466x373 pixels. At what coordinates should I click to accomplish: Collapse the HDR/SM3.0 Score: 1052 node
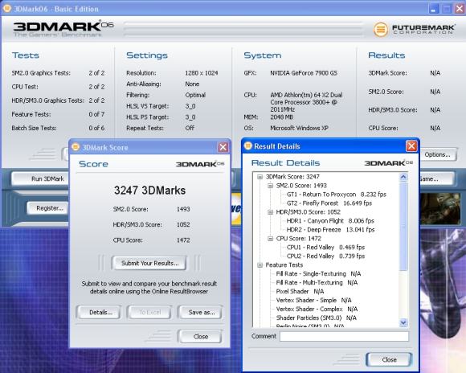coord(270,212)
